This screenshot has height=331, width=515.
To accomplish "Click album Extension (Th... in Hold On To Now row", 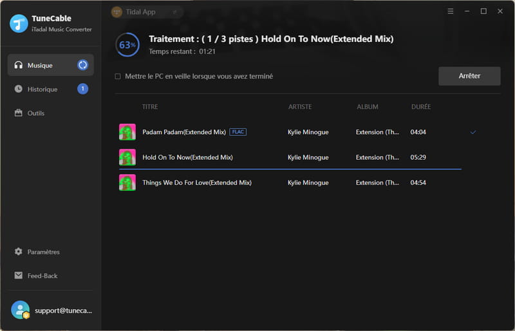I will point(377,157).
